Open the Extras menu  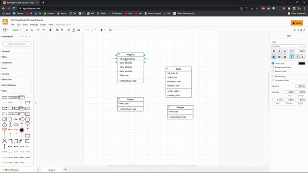(x=43, y=25)
